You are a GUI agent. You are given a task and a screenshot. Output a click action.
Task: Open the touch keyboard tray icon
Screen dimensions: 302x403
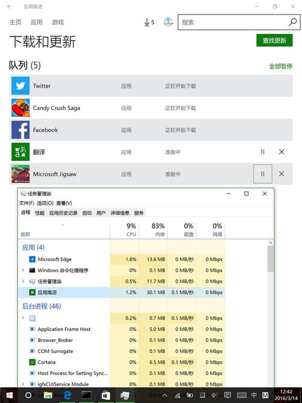tap(242, 395)
